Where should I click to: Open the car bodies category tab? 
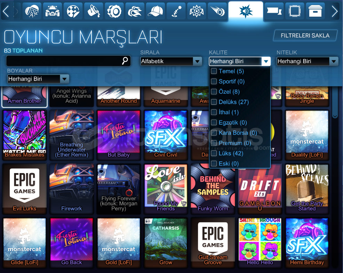point(52,11)
